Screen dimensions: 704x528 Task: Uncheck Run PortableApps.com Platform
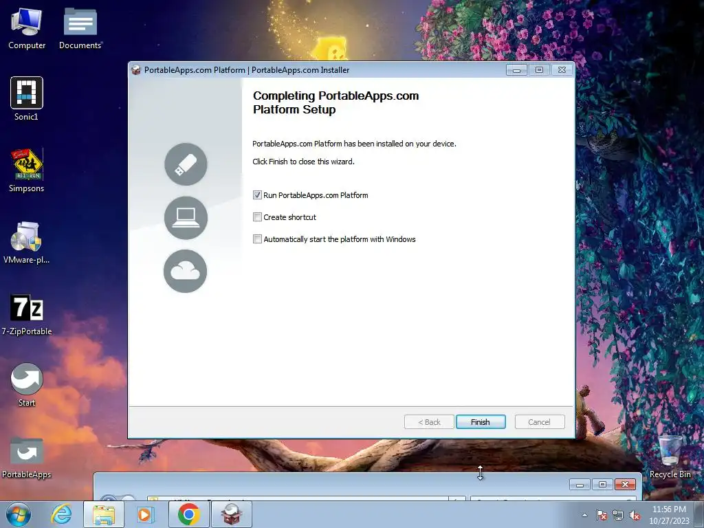tap(257, 195)
